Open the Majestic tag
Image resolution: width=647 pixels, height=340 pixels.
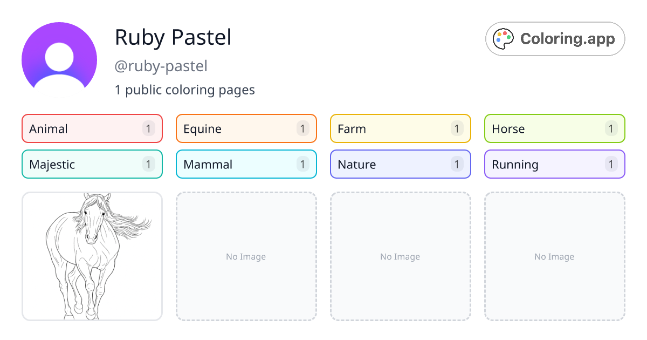[x=92, y=164]
